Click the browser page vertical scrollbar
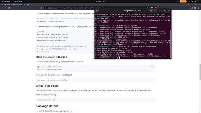 tap(200, 72)
